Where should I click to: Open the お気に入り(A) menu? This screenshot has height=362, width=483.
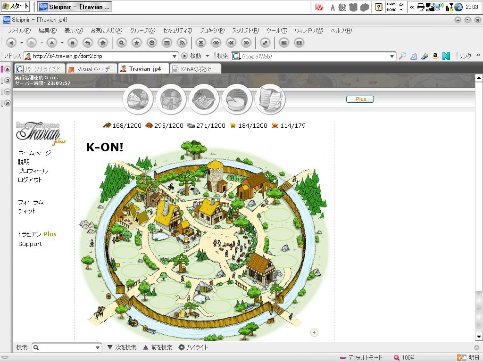click(106, 31)
